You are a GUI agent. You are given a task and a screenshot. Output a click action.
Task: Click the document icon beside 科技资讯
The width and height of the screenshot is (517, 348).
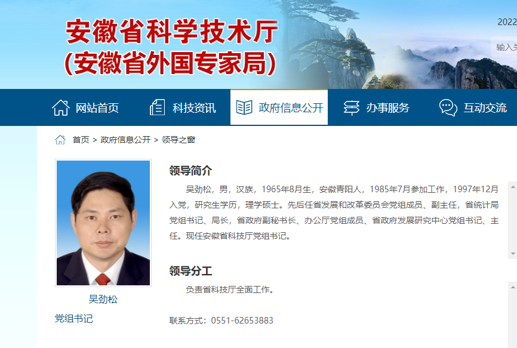[157, 107]
